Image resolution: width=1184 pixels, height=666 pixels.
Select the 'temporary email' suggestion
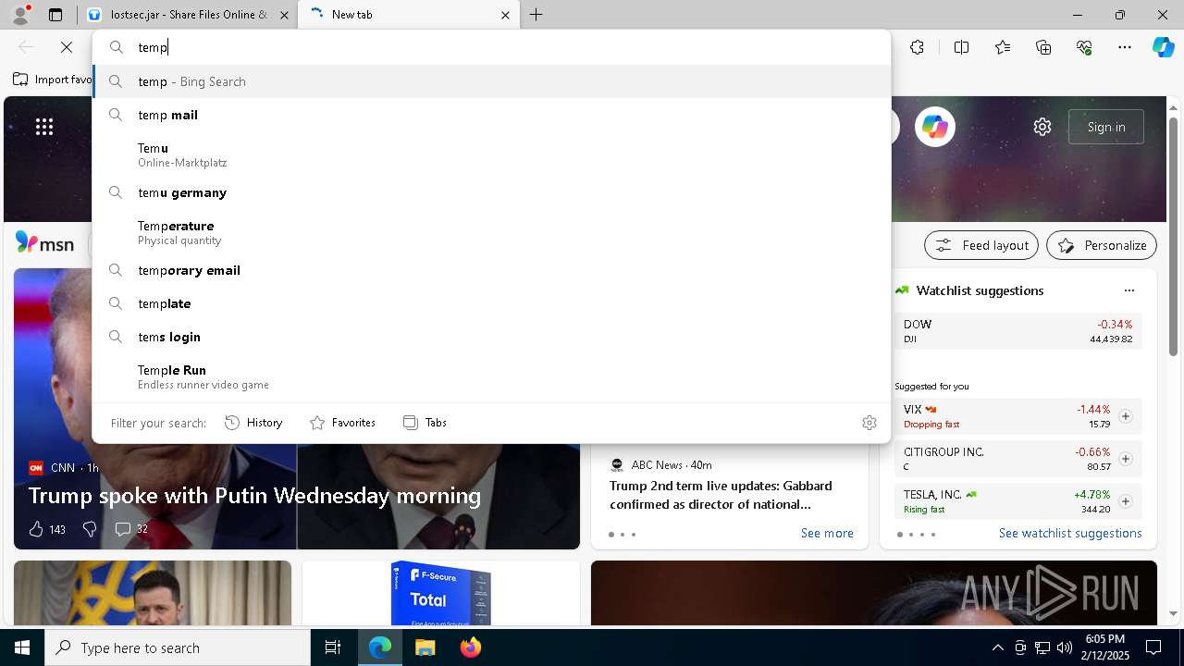tap(491, 270)
